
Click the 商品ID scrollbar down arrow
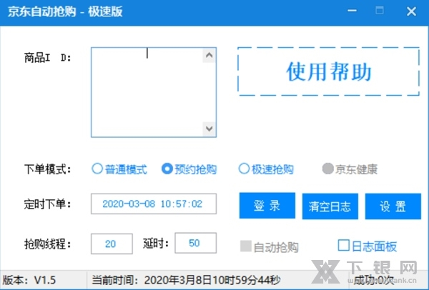coord(209,129)
